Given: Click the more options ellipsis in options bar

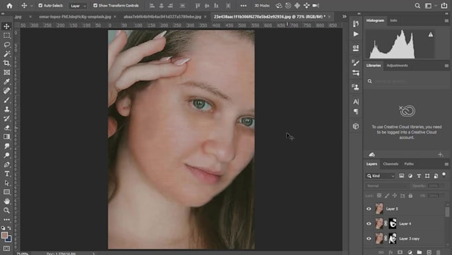Looking at the screenshot, I should 243,5.
